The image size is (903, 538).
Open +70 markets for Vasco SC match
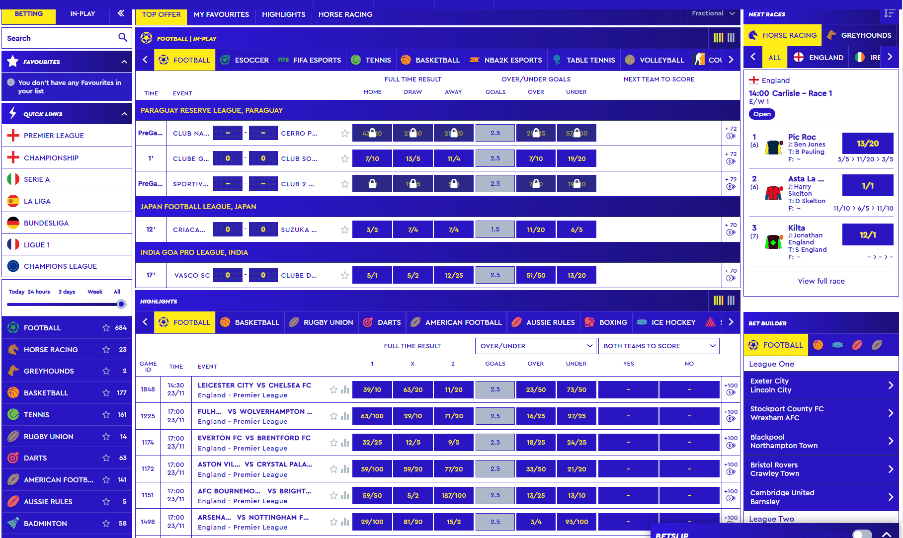731,275
